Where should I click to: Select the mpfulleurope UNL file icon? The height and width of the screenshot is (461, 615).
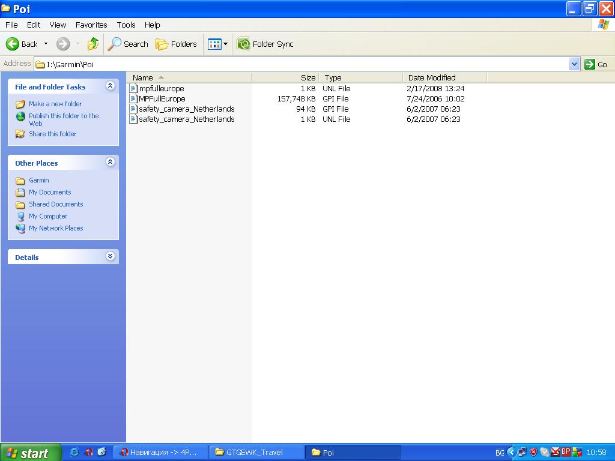133,89
